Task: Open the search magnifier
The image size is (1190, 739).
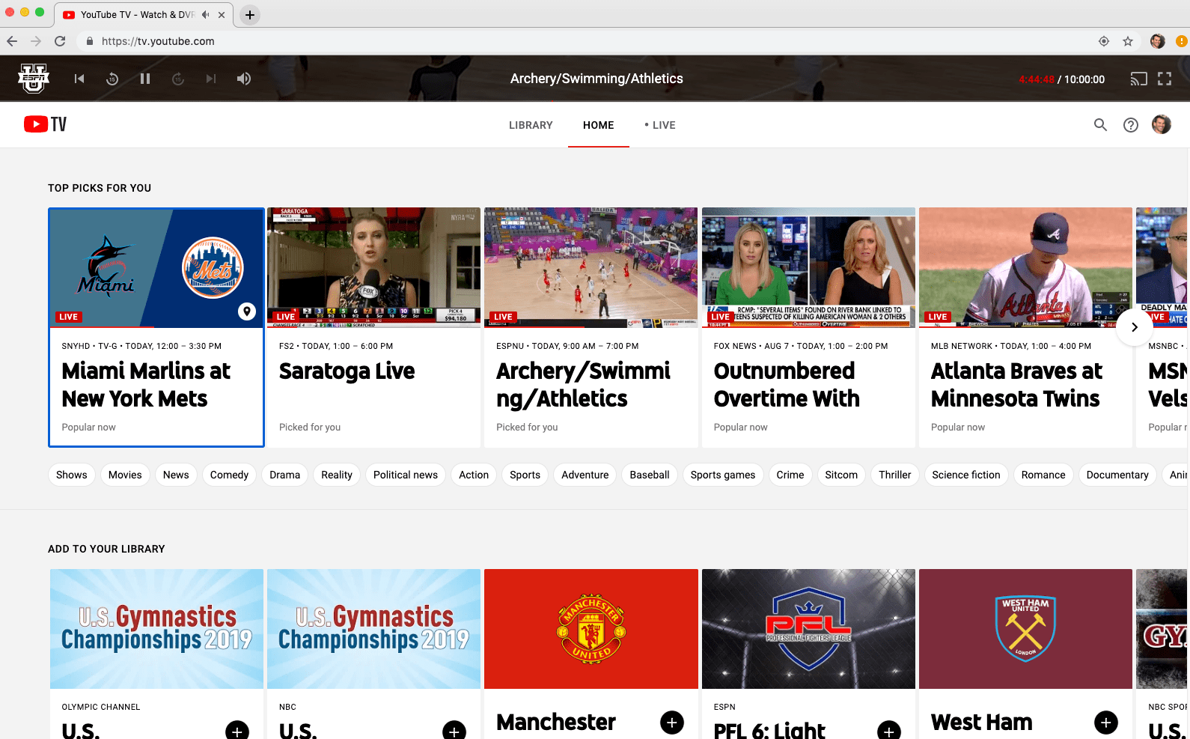Action: 1100,125
